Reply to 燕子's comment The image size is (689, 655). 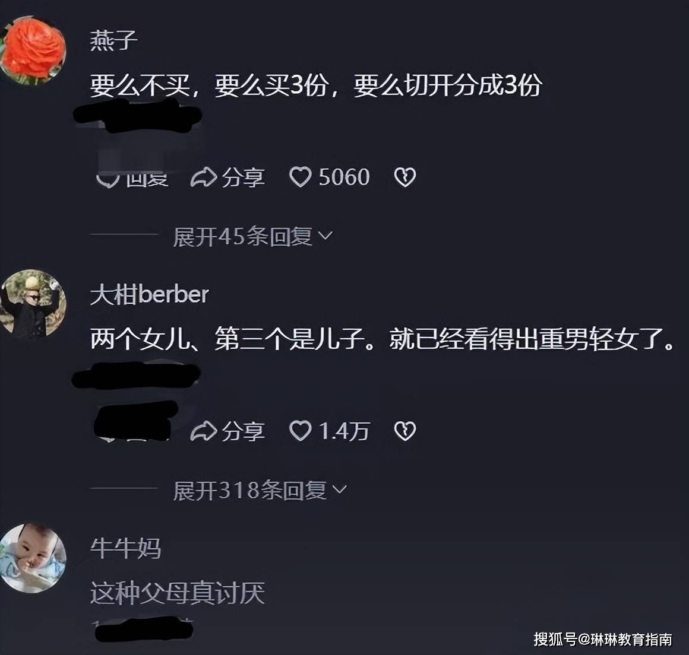[x=132, y=178]
